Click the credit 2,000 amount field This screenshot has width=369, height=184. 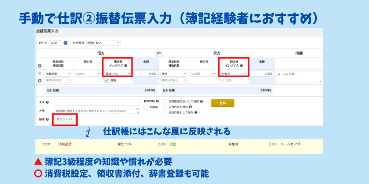coord(262,74)
